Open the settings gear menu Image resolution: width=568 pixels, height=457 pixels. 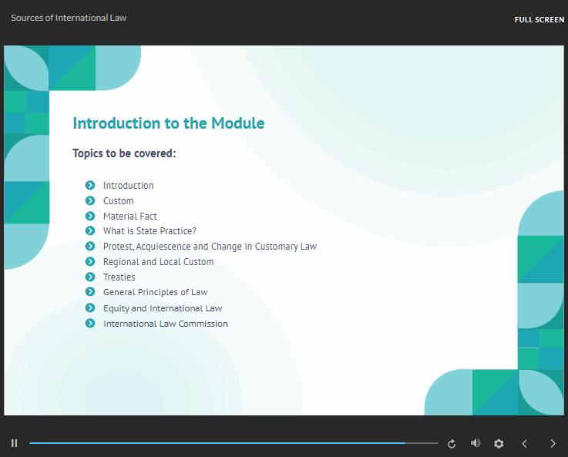tap(499, 444)
